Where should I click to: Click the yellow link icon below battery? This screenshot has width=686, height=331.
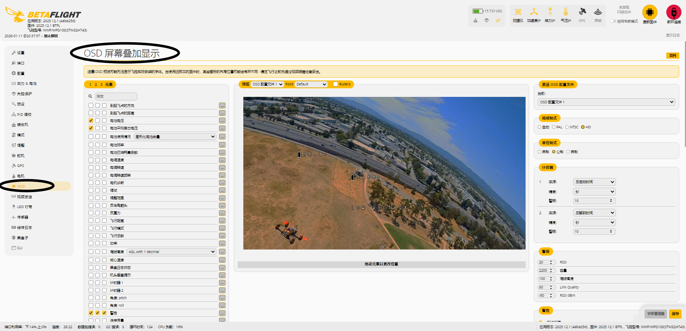point(498,21)
